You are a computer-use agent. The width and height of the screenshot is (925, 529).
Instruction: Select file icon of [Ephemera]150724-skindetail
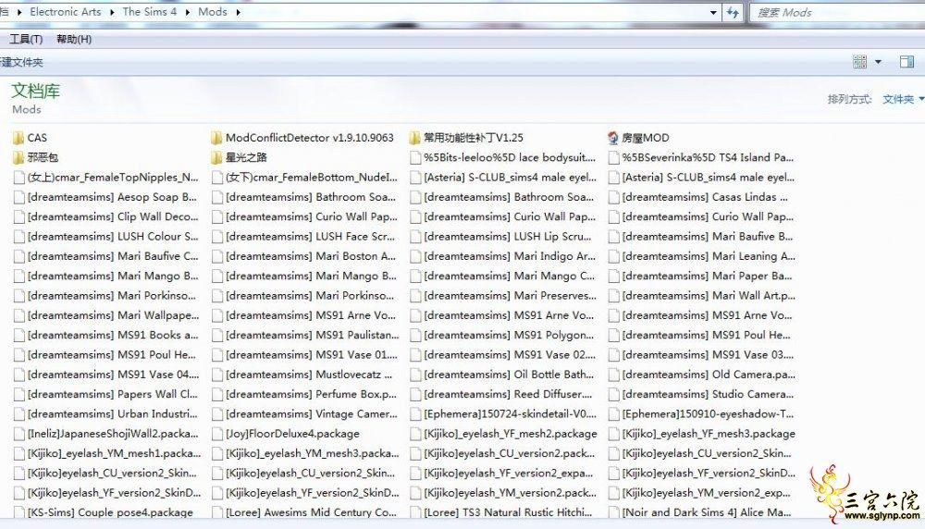[415, 414]
